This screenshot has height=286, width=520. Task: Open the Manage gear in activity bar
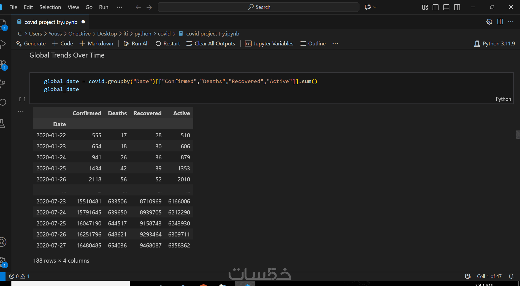(3, 262)
